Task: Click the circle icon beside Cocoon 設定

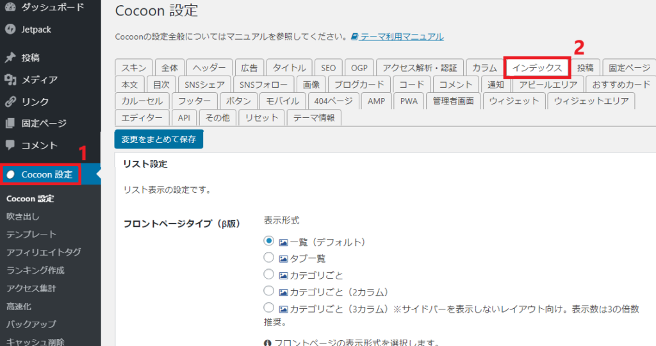Action: [x=10, y=175]
